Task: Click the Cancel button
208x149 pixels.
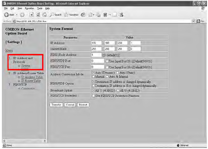Action: pyautogui.click(x=70, y=105)
